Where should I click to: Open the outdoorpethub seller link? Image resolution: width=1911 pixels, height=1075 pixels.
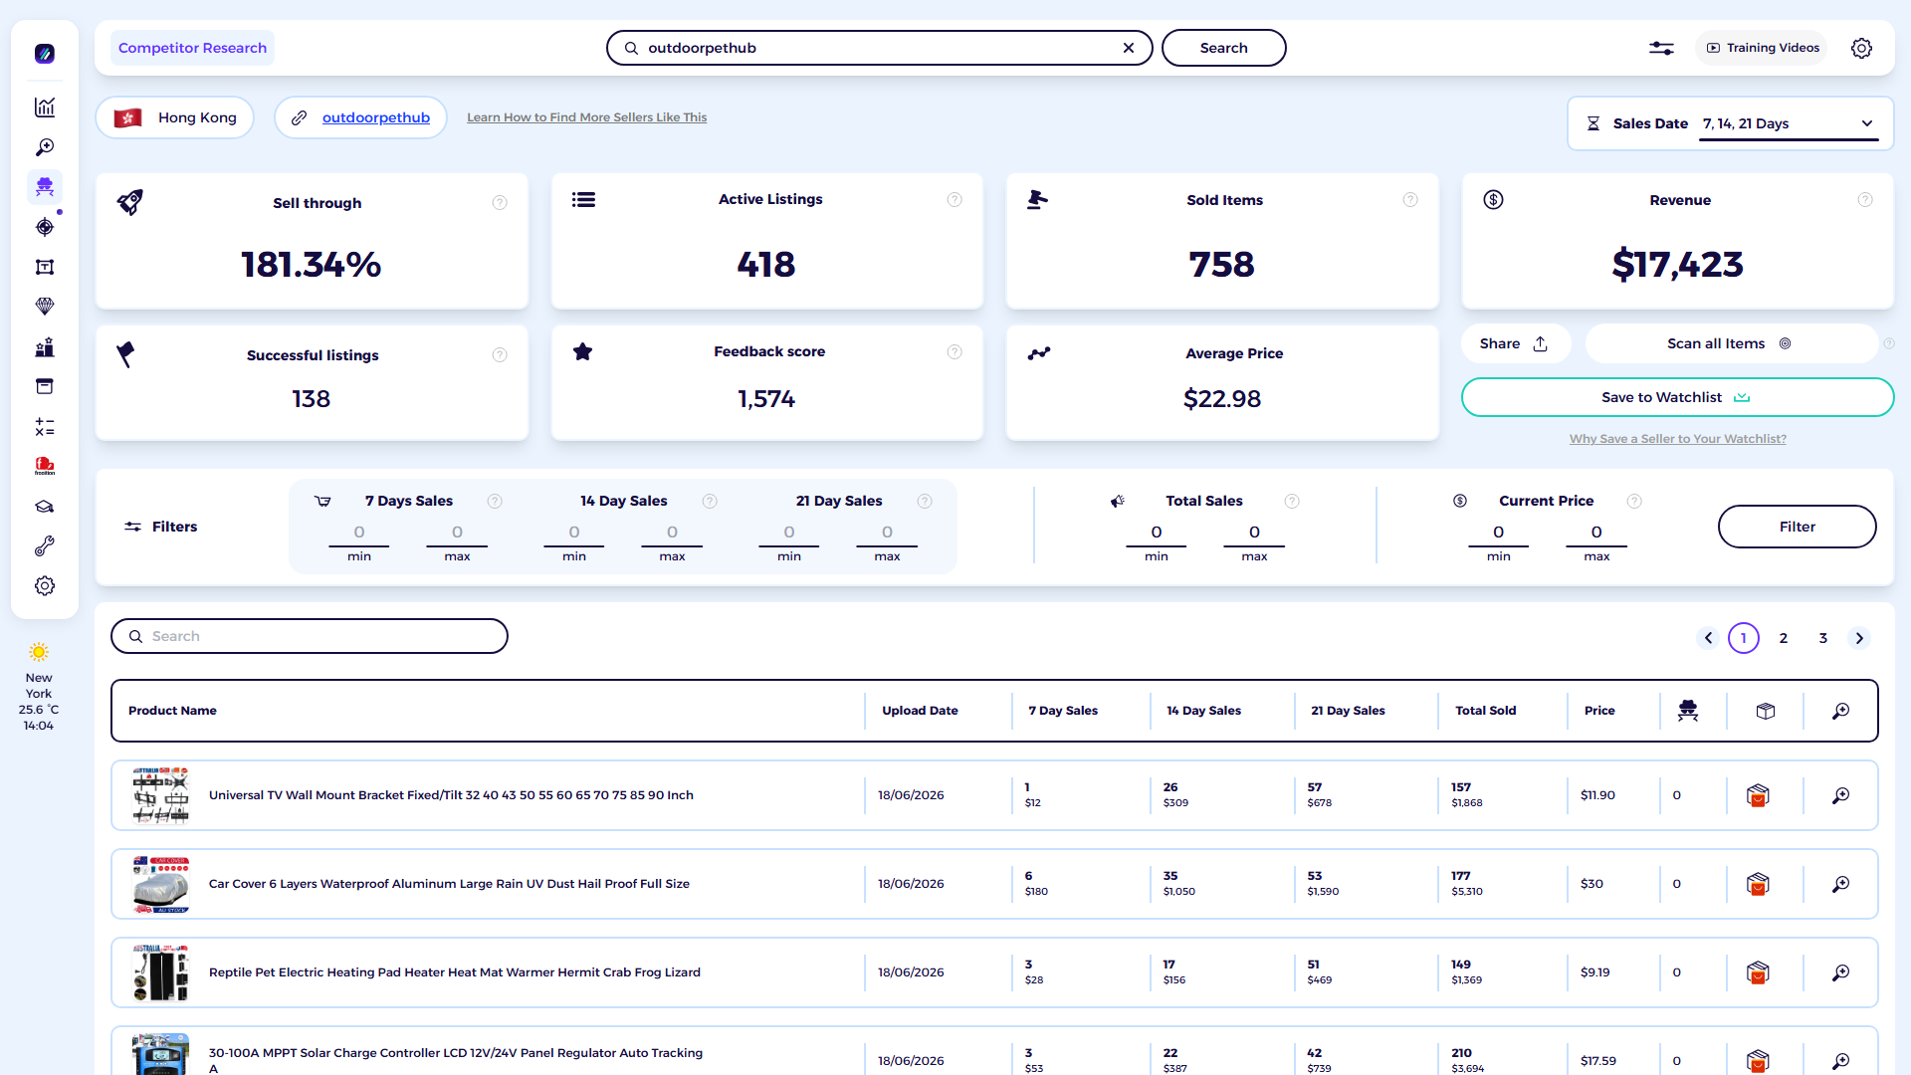click(x=376, y=117)
